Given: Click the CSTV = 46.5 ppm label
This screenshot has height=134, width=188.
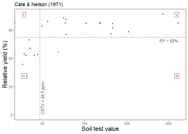Looking at the screenshot, I should 43,98.
